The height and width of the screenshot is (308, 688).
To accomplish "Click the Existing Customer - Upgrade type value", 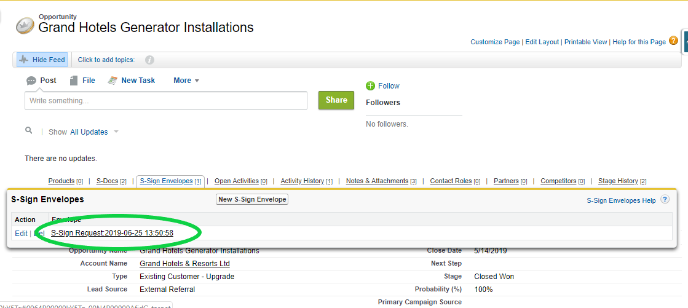I will click(187, 277).
